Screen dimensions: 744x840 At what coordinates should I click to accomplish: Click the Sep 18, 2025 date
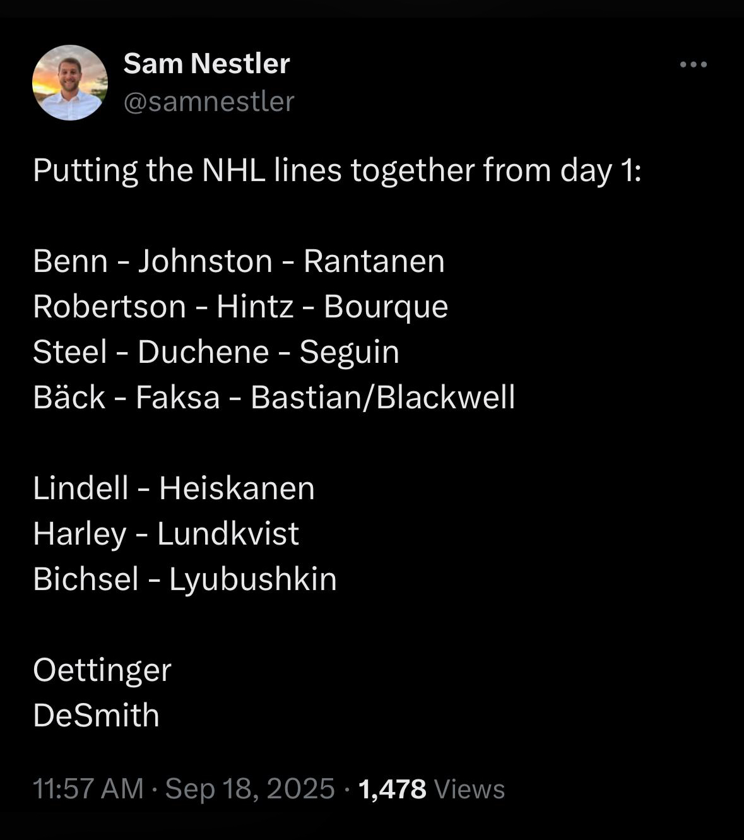[250, 788]
